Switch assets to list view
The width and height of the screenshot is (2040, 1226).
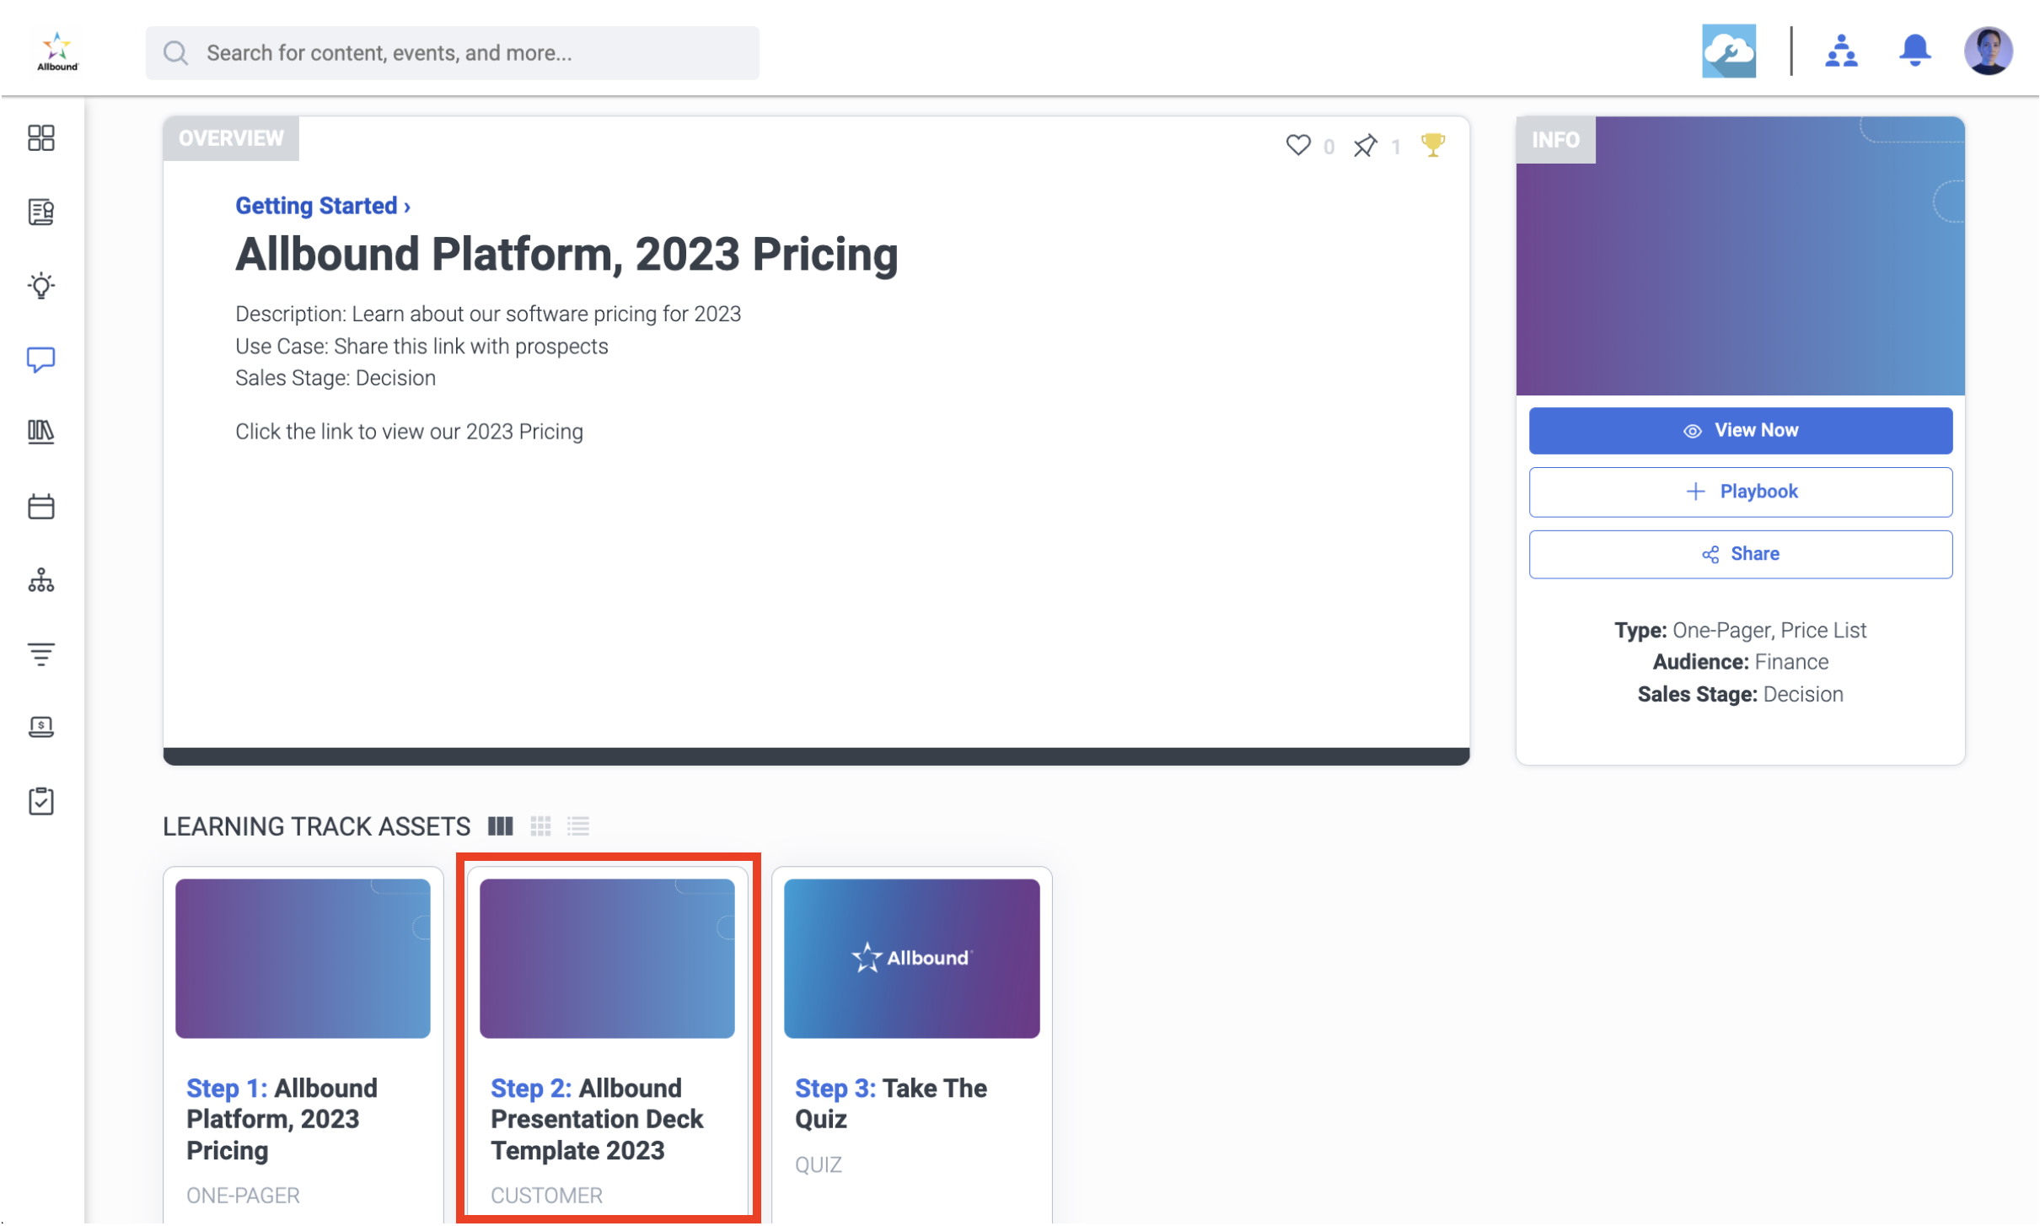[578, 826]
